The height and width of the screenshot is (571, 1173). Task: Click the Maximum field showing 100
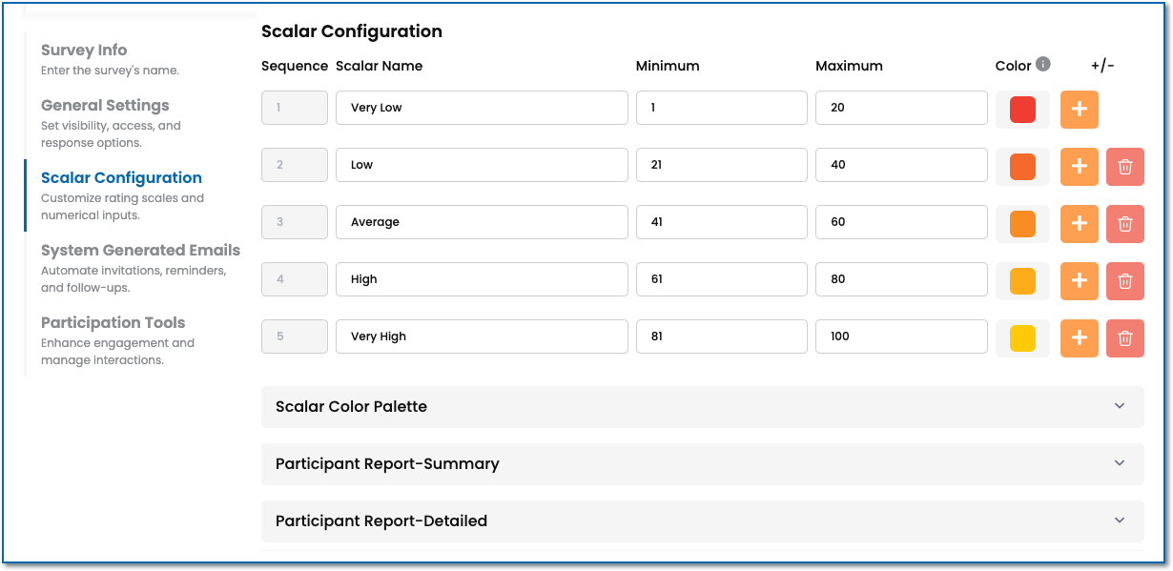pyautogui.click(x=900, y=336)
